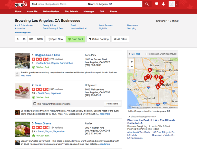Open the notifications bell icon
The image size is (197, 150).
pos(163,4)
